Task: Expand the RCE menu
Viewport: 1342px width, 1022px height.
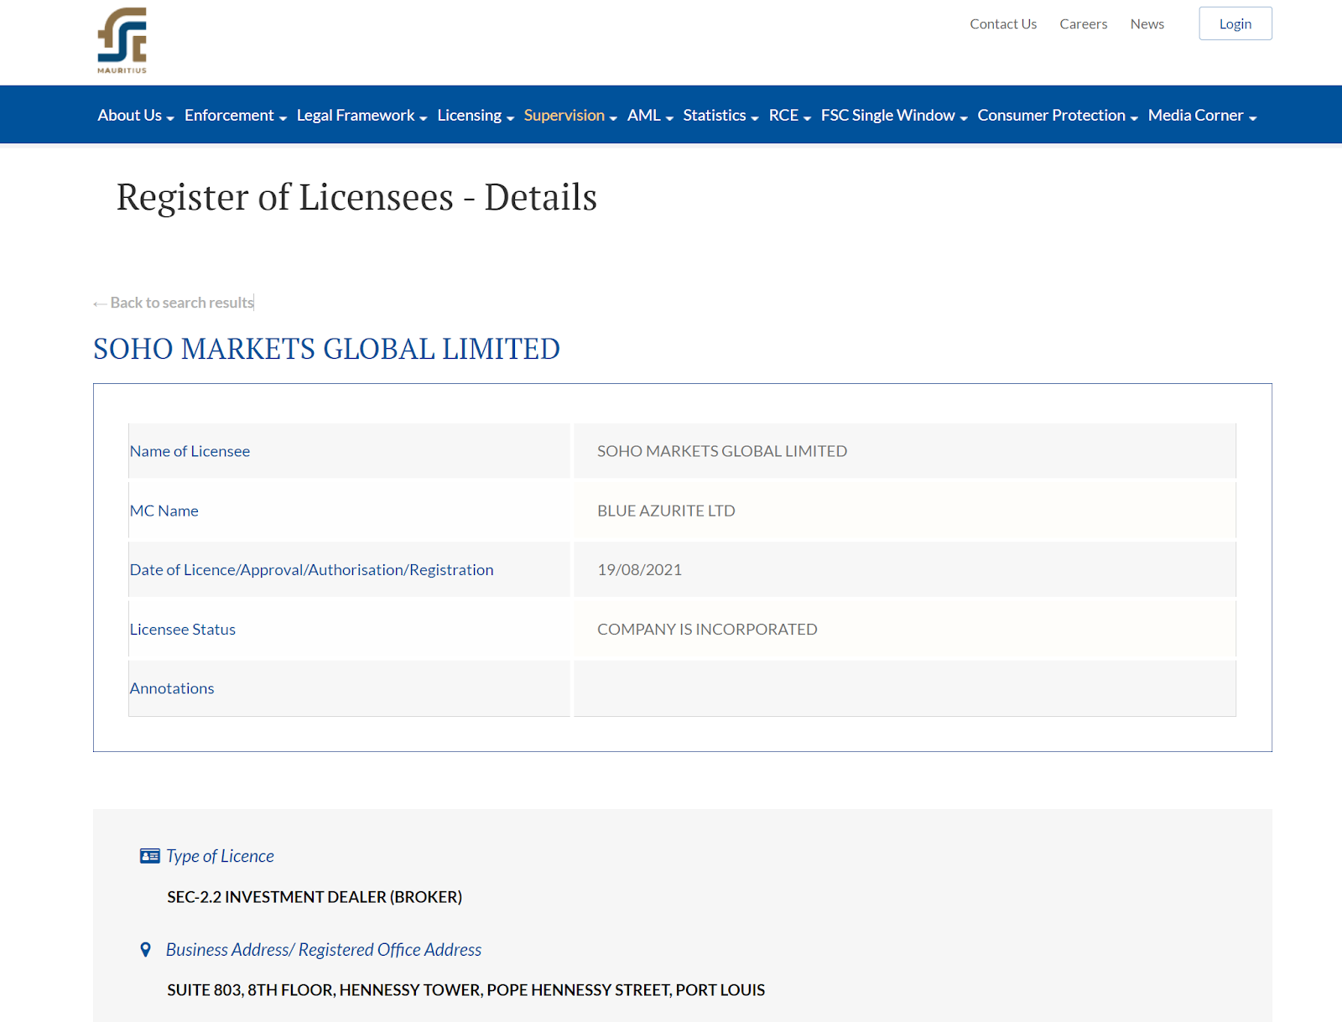Action: click(x=789, y=116)
